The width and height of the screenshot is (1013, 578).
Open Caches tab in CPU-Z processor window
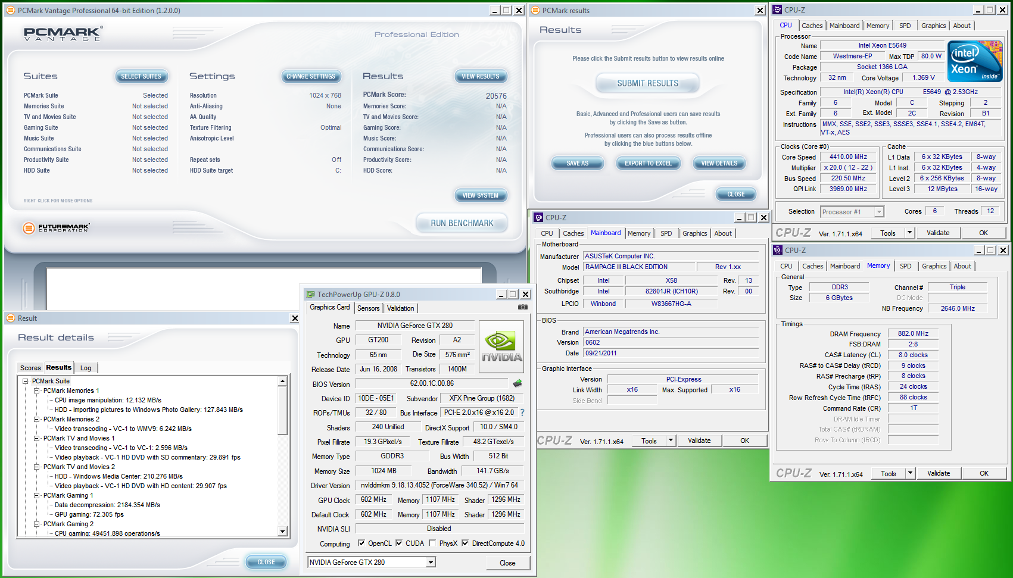pyautogui.click(x=812, y=26)
